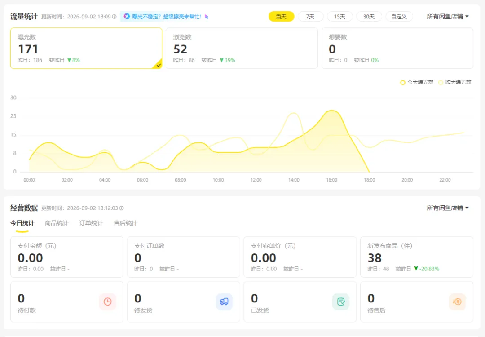Select the 曝光数 metric card
The height and width of the screenshot is (337, 485).
click(x=86, y=48)
